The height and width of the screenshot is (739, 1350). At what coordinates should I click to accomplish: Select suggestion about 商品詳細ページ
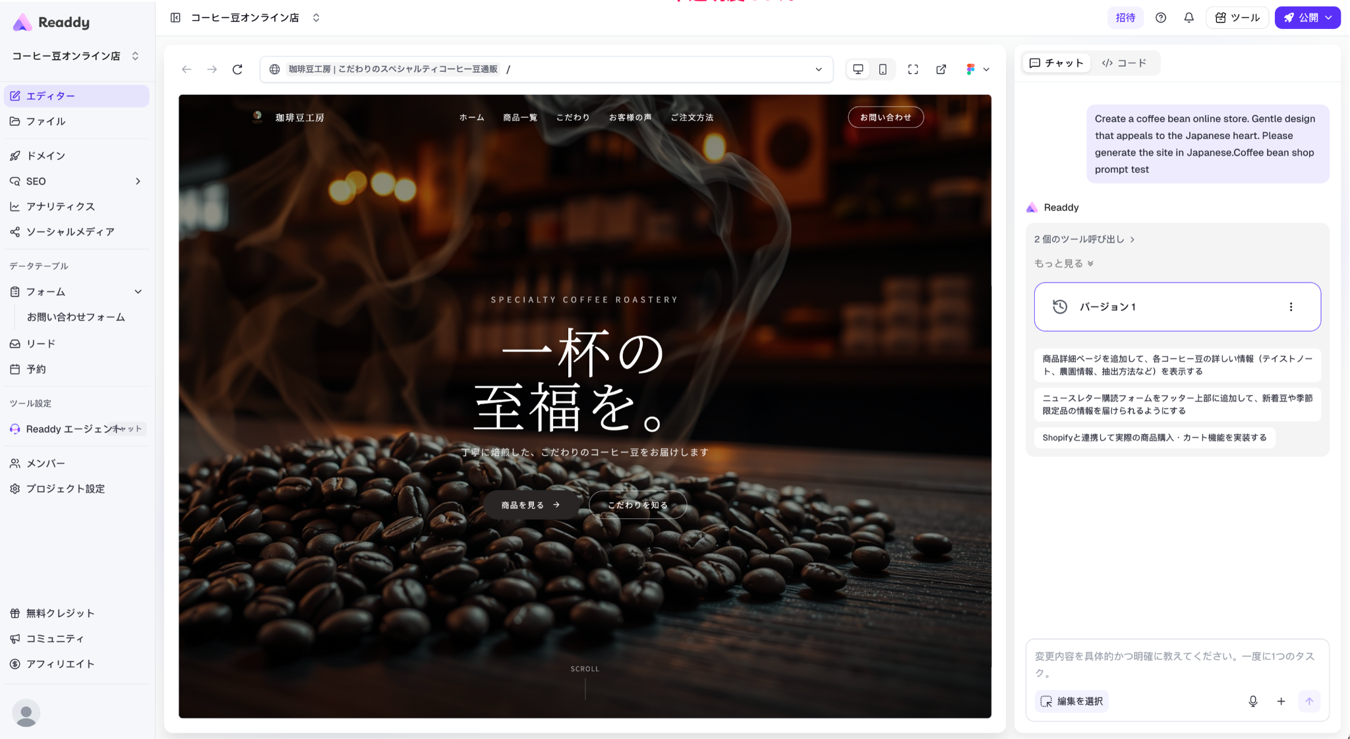pos(1177,365)
